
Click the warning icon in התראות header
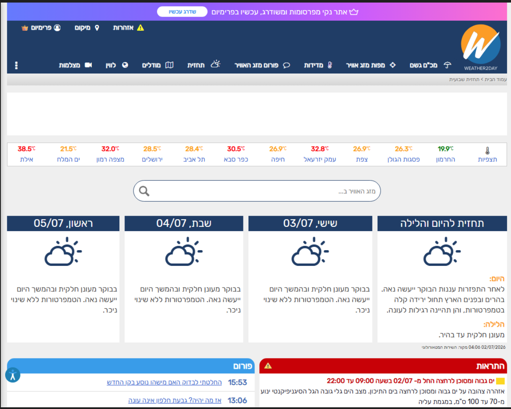point(268,366)
